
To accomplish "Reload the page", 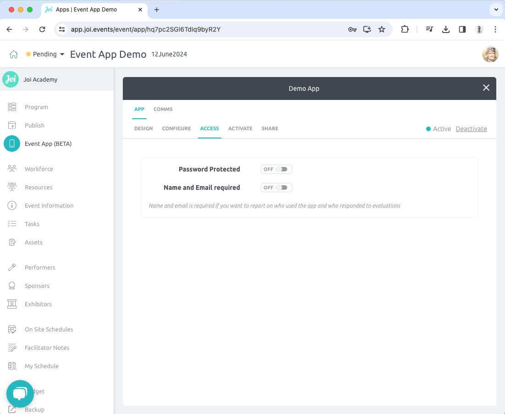I will tap(42, 29).
